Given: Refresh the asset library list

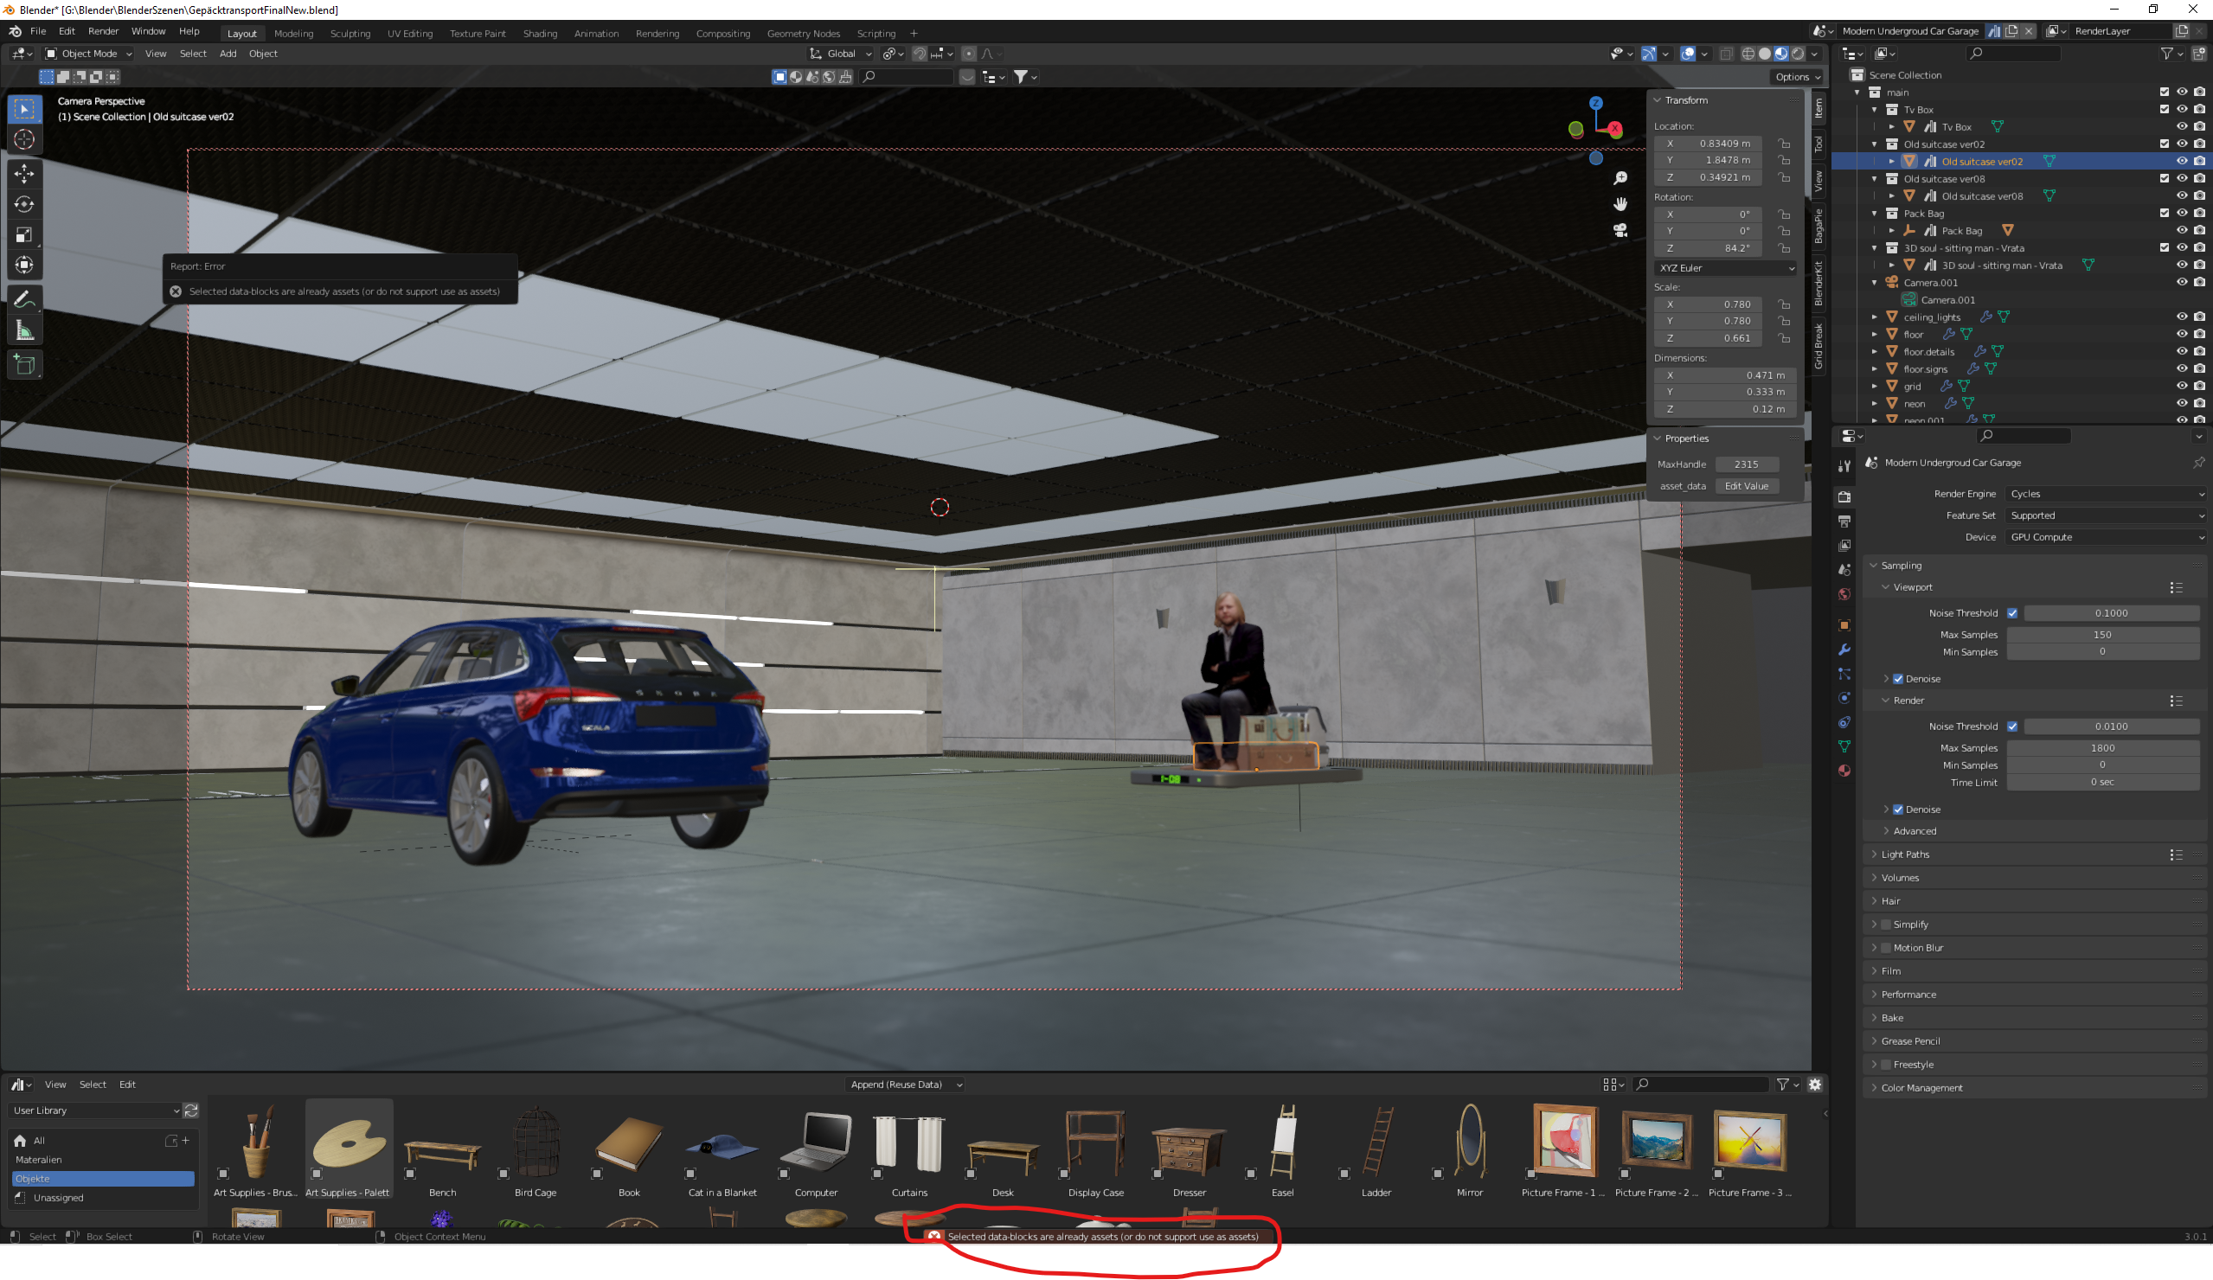Looking at the screenshot, I should point(190,1110).
